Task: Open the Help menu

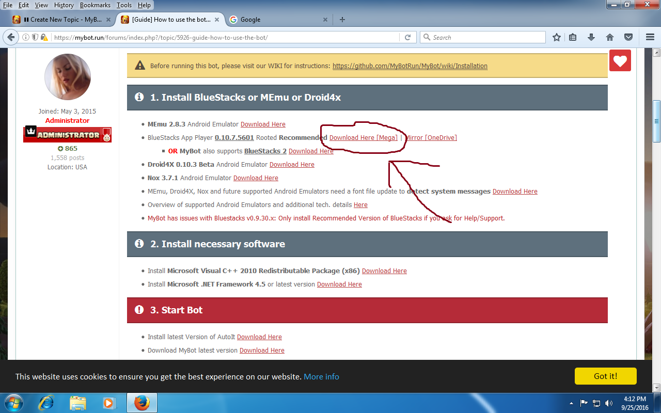Action: (x=145, y=5)
